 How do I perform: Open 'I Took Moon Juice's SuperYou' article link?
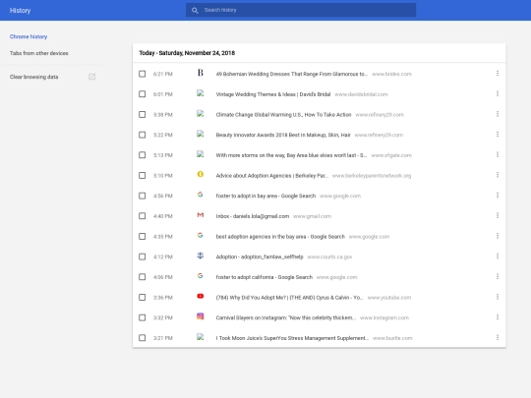[292, 338]
